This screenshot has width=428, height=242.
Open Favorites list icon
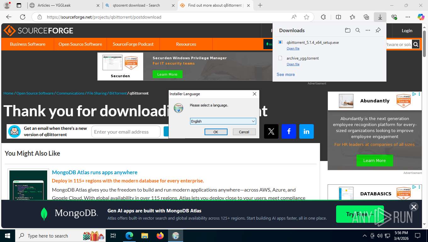pyautogui.click(x=352, y=17)
